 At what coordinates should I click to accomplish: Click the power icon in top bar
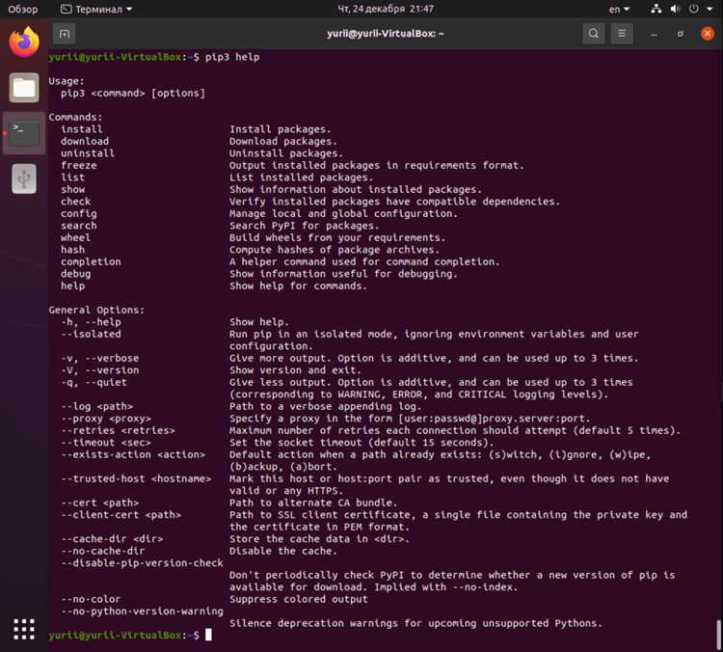tap(693, 9)
